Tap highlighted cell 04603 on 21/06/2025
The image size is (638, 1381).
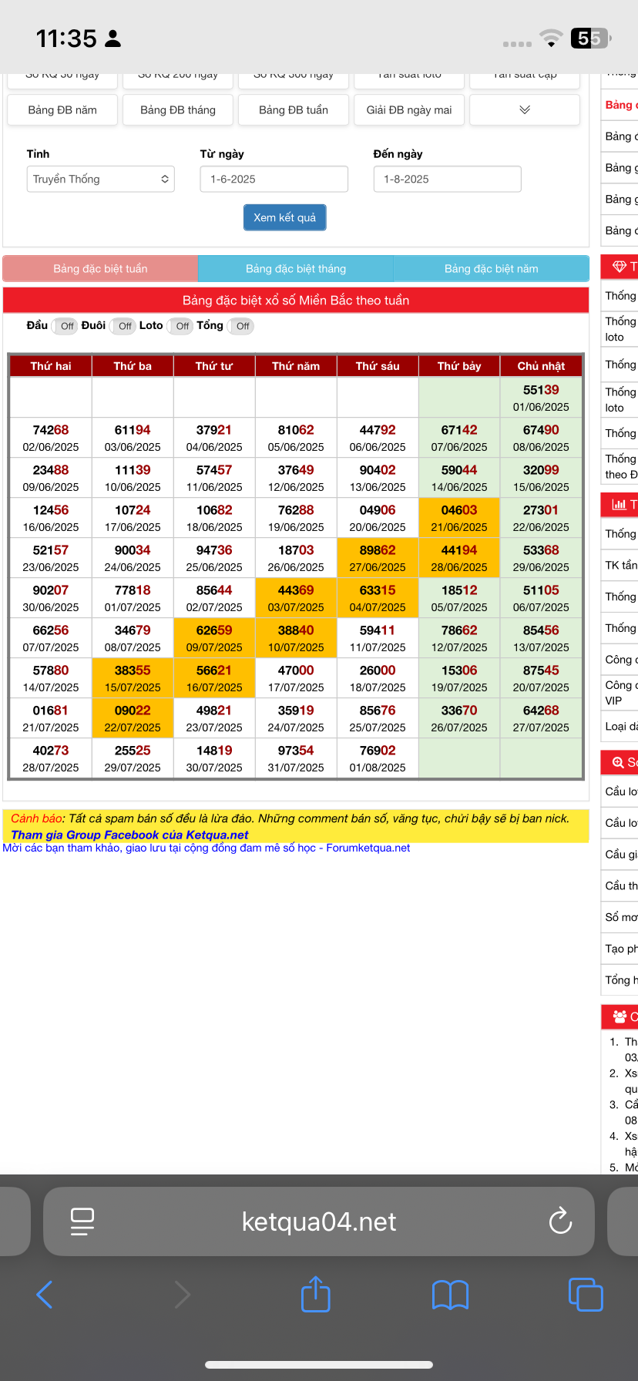(x=459, y=518)
